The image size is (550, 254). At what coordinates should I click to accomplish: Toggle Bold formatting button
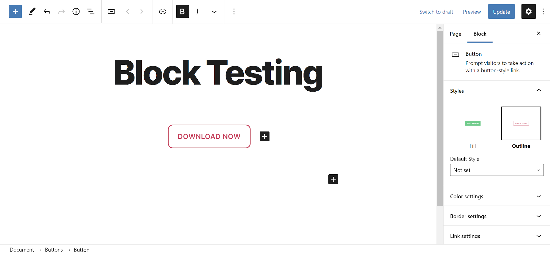182,12
